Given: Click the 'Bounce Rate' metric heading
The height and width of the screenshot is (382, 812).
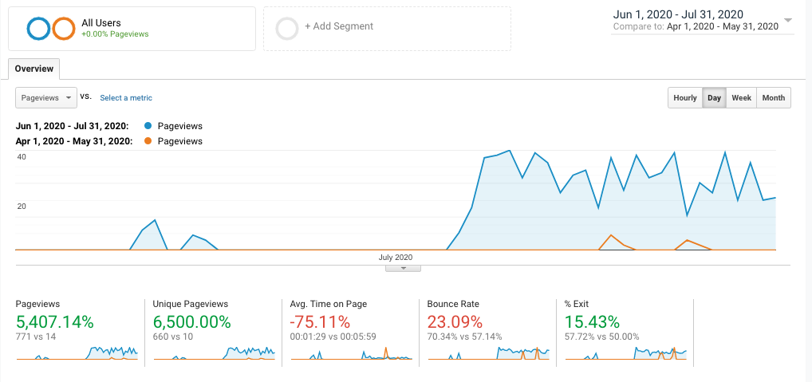Looking at the screenshot, I should (x=453, y=305).
